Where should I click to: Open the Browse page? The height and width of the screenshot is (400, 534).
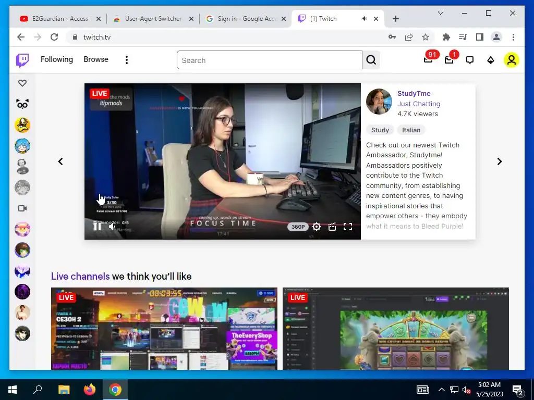coord(96,59)
